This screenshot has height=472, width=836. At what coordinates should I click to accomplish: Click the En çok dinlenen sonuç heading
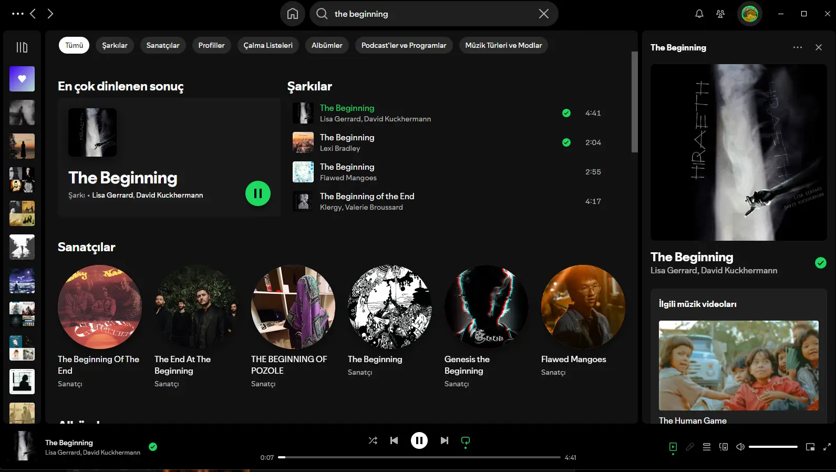click(121, 86)
